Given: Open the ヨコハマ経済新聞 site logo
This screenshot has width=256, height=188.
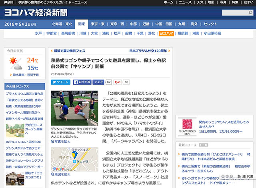Looking at the screenshot, I should click(x=36, y=12).
